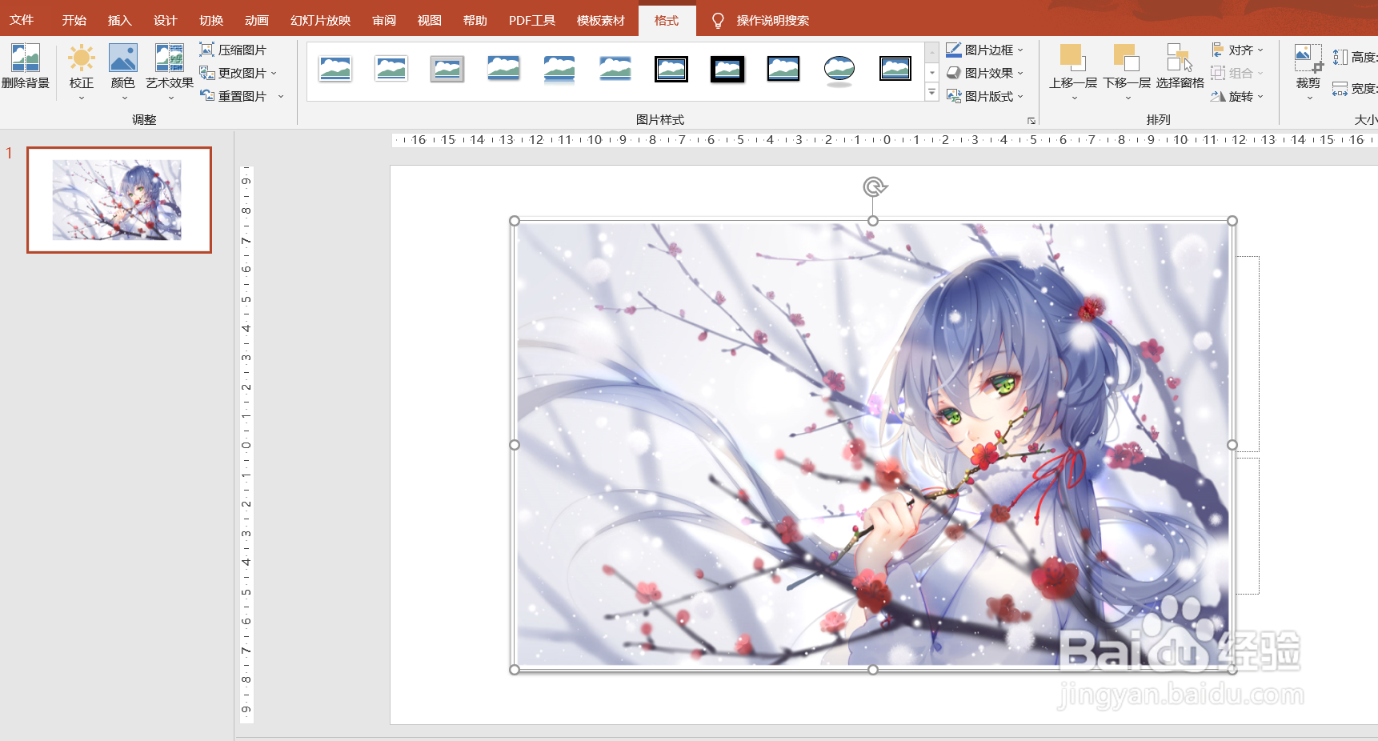1378x741 pixels.
Task: Apply the last compound-frame picture style
Action: [x=895, y=70]
